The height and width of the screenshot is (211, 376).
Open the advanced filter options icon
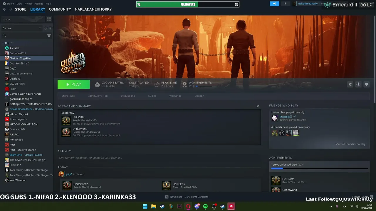[x=49, y=35]
